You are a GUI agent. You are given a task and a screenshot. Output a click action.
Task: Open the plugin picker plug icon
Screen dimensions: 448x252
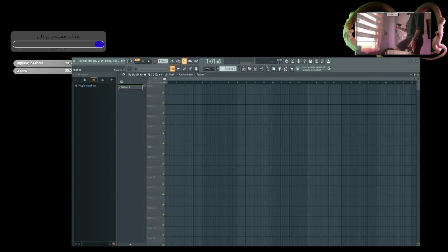point(280,69)
